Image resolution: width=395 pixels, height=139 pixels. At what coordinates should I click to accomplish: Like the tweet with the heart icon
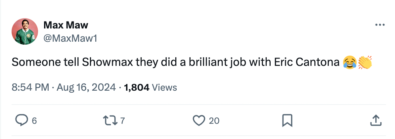point(199,120)
